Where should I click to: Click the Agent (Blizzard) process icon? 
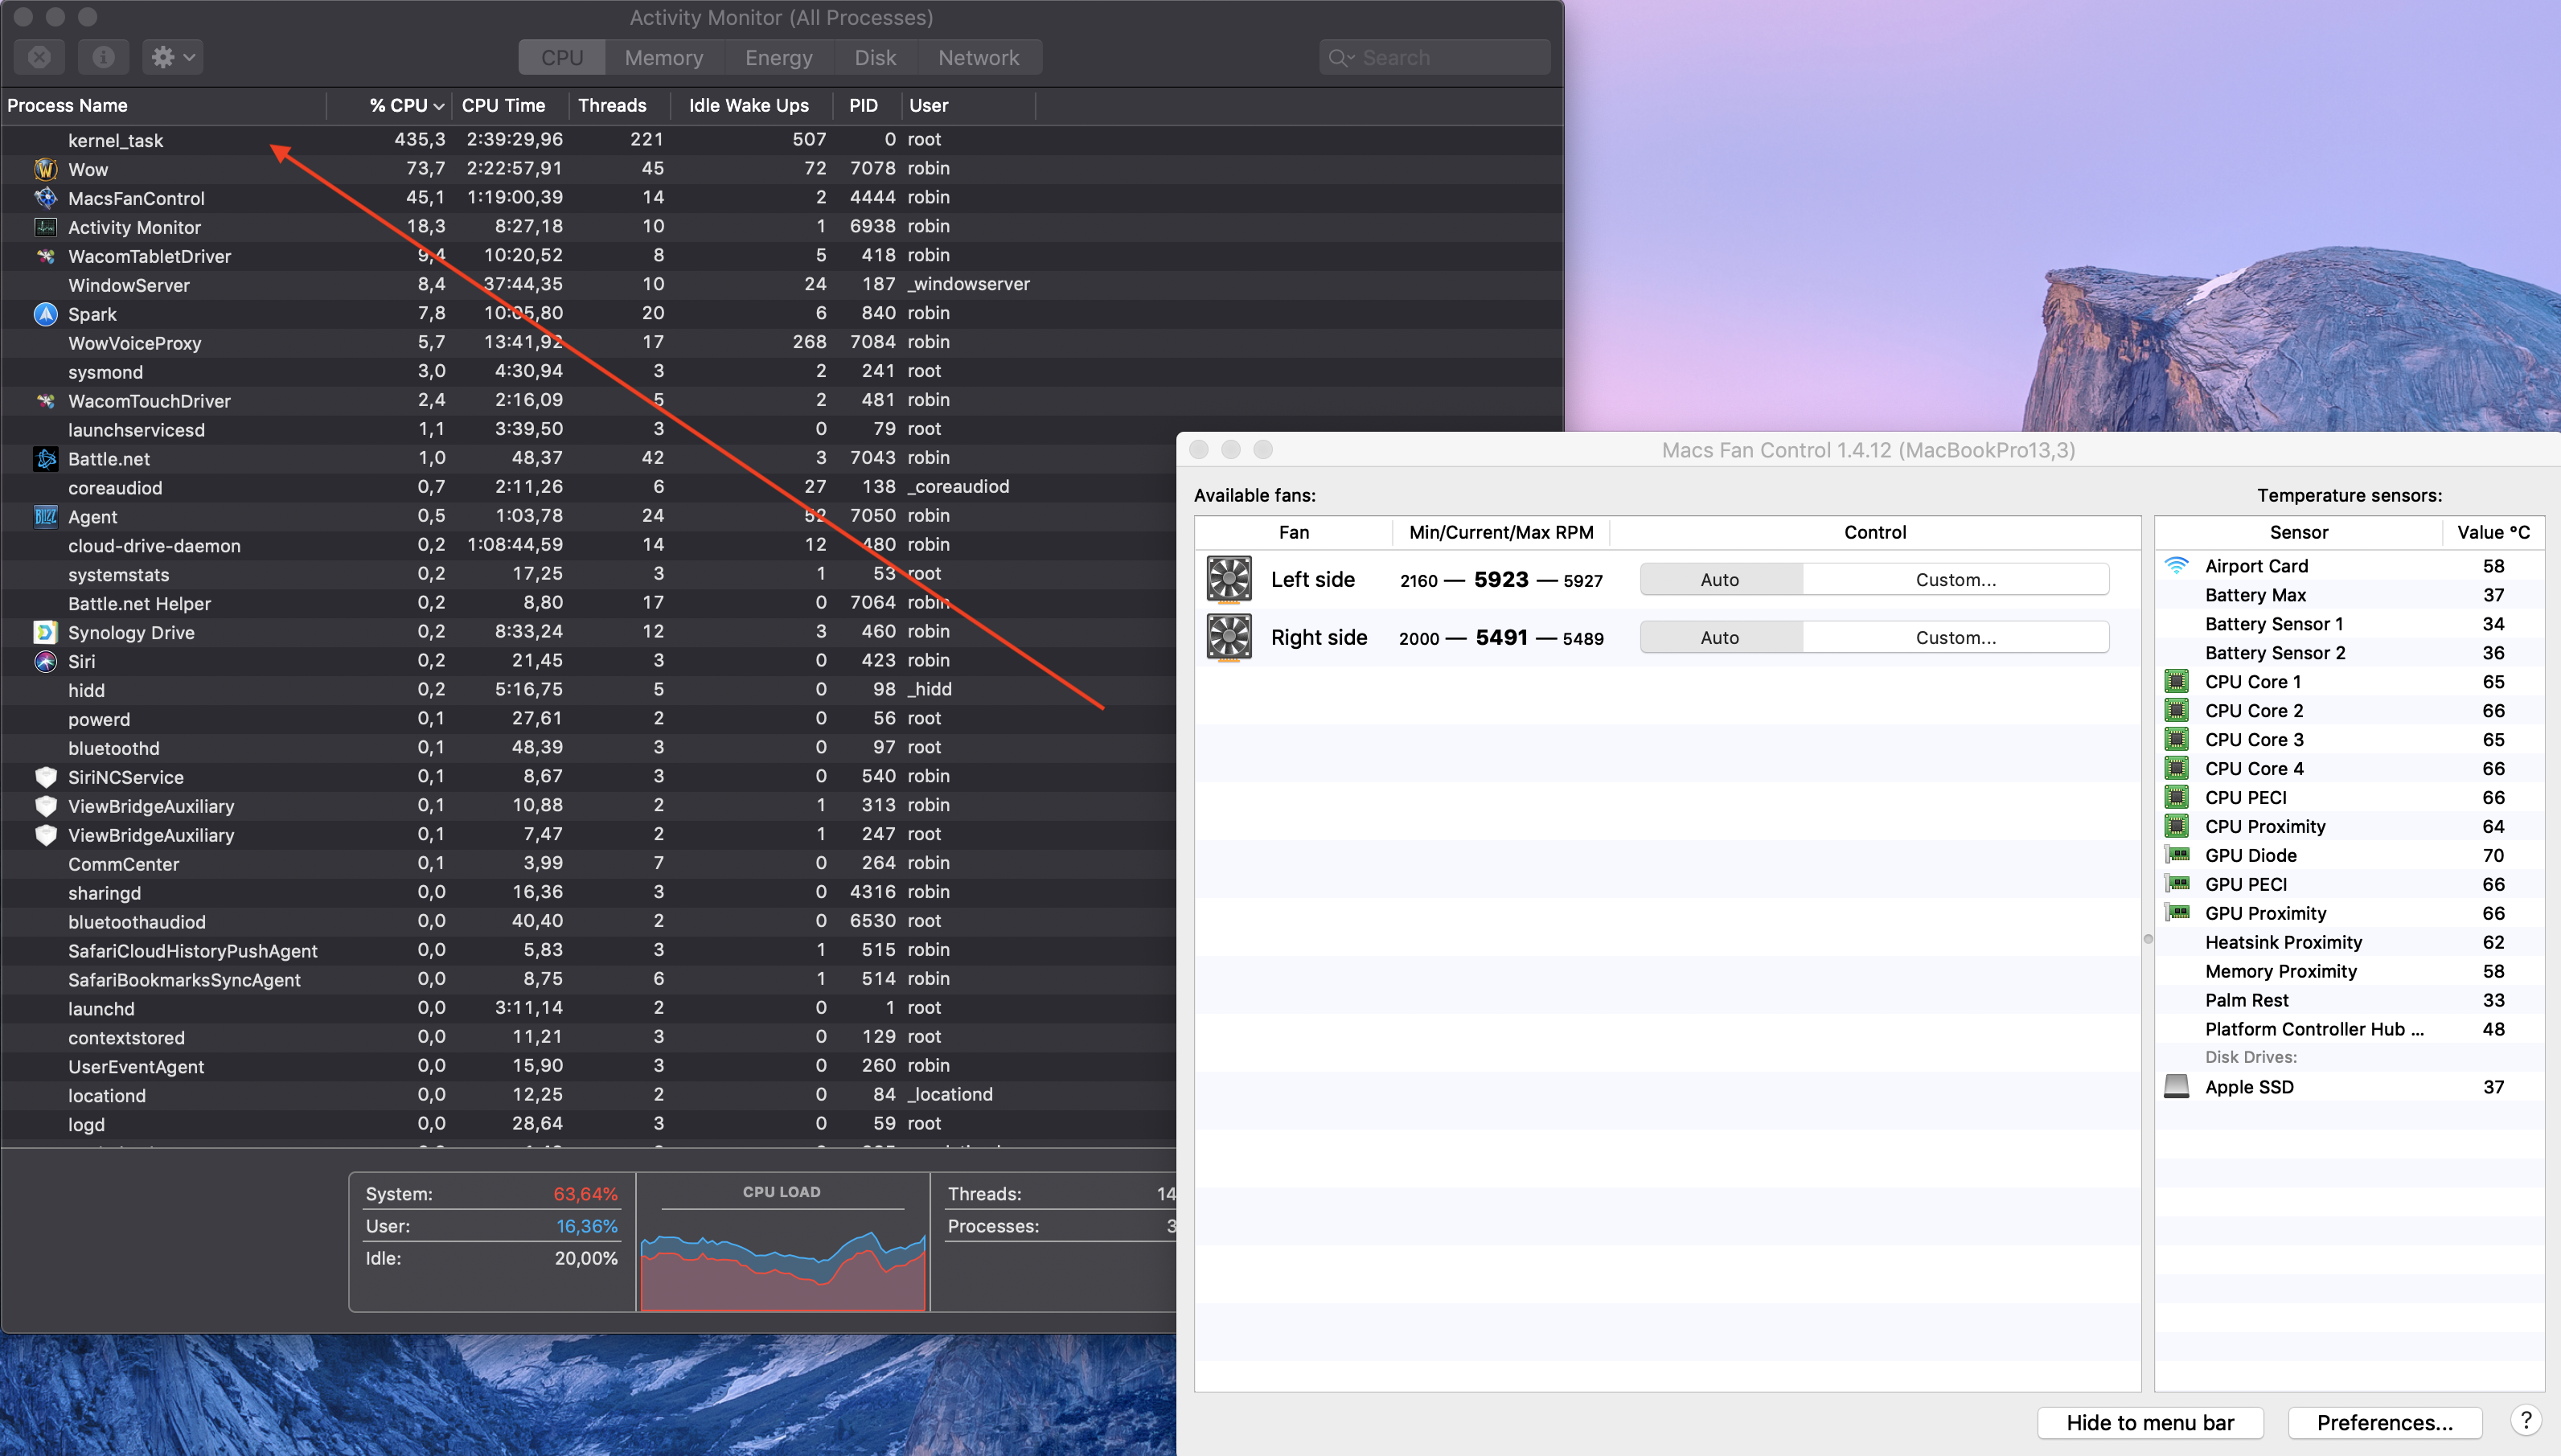pos(46,517)
